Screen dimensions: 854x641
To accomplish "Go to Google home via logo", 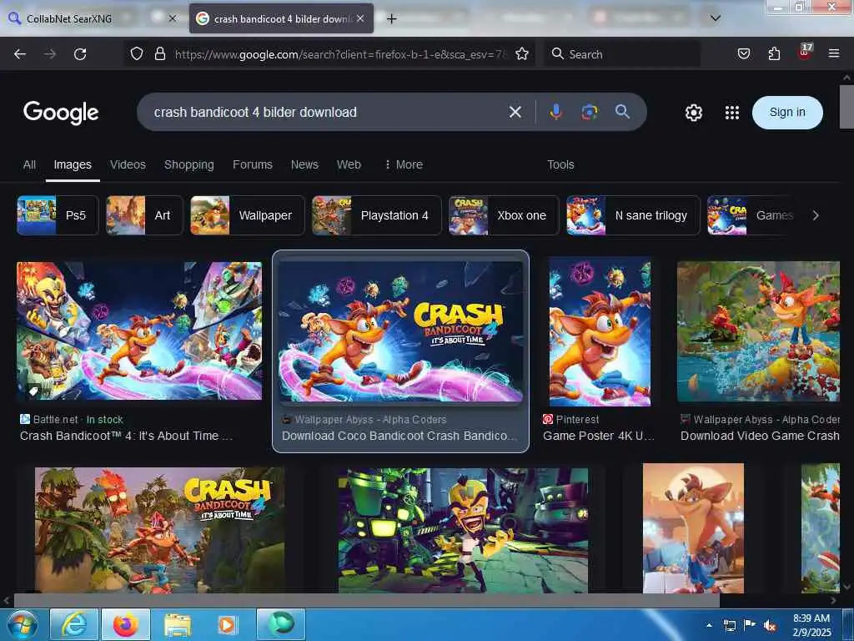I will point(61,113).
